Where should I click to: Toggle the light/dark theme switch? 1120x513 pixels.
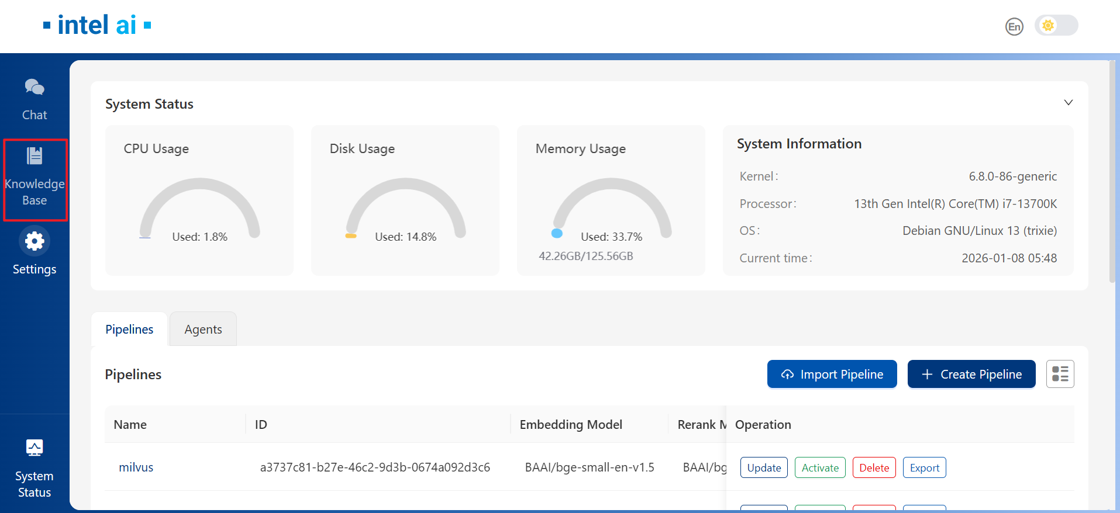tap(1056, 26)
